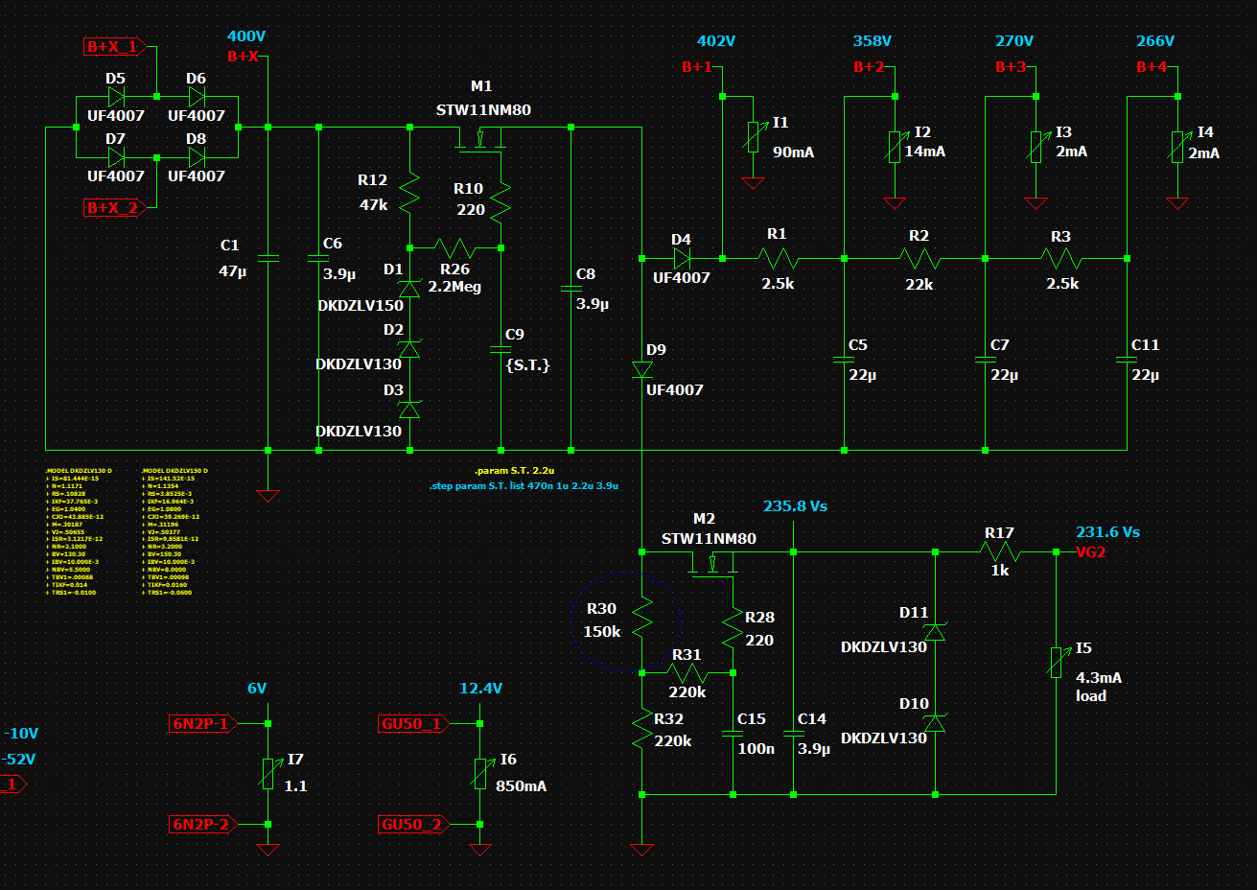1257x890 pixels.
Task: Click the red VG2 net label
Action: point(1090,552)
